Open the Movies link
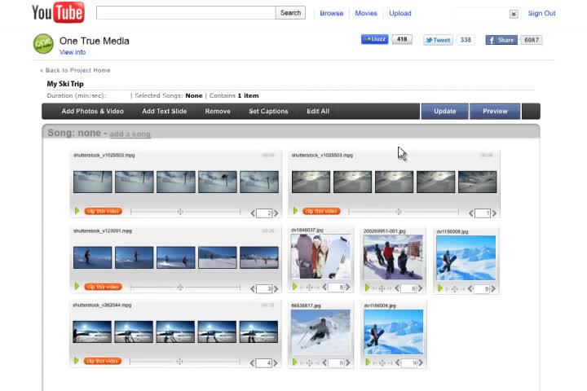This screenshot has height=391, width=587. 366,13
